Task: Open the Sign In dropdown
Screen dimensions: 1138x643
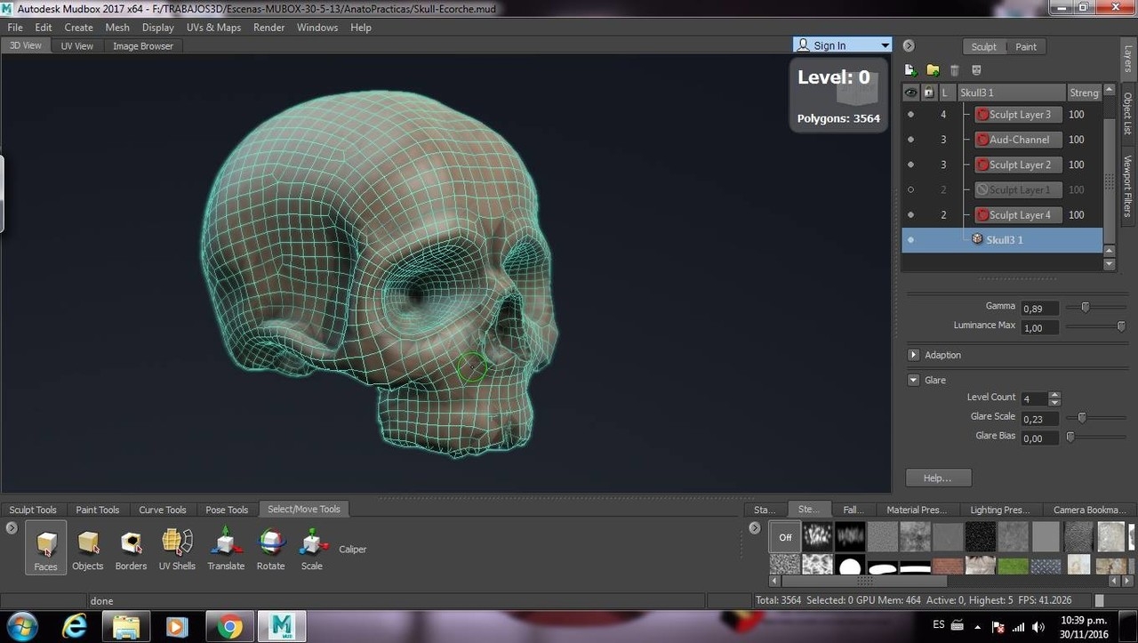Action: pyautogui.click(x=885, y=45)
